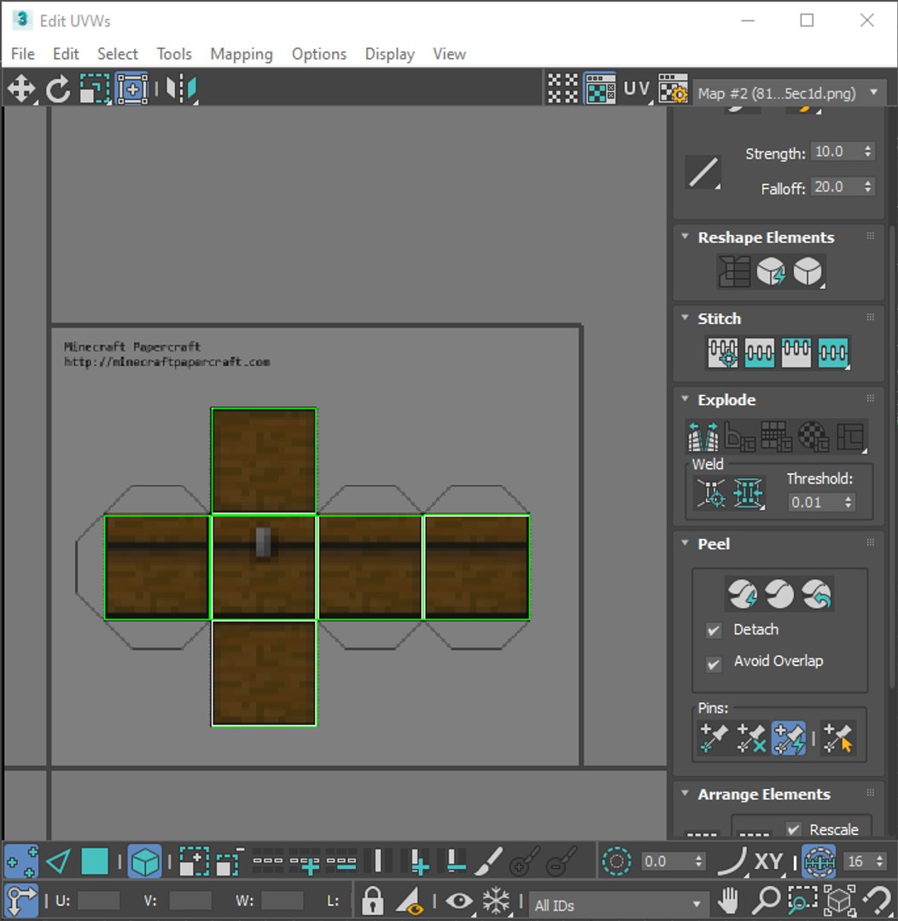
Task: Click the Shrink selection icon
Action: click(230, 861)
